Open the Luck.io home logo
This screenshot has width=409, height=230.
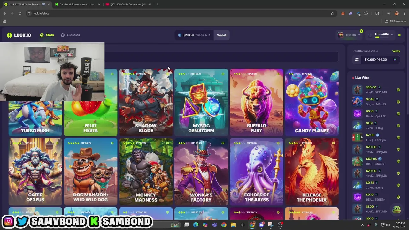(x=19, y=35)
